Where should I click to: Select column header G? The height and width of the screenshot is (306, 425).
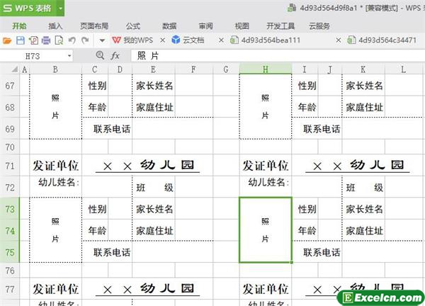pyautogui.click(x=226, y=69)
